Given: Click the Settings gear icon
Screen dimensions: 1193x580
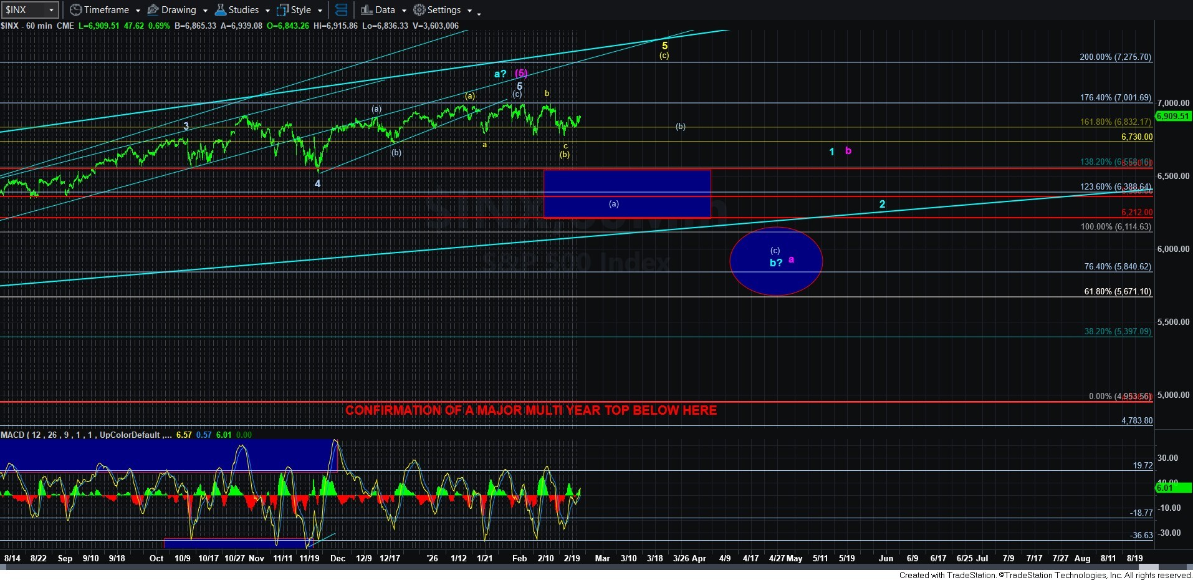Looking at the screenshot, I should (x=419, y=10).
